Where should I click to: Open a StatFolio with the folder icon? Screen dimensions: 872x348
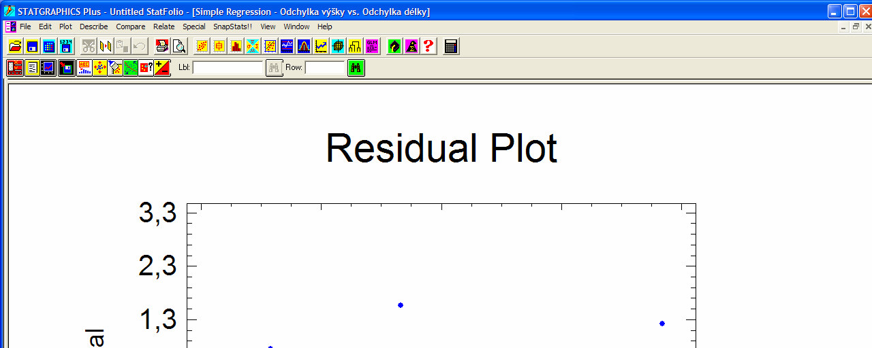pyautogui.click(x=15, y=46)
